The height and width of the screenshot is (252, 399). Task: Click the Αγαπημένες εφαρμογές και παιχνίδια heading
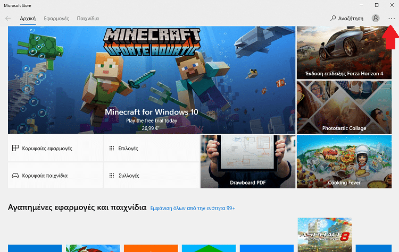(x=77, y=207)
